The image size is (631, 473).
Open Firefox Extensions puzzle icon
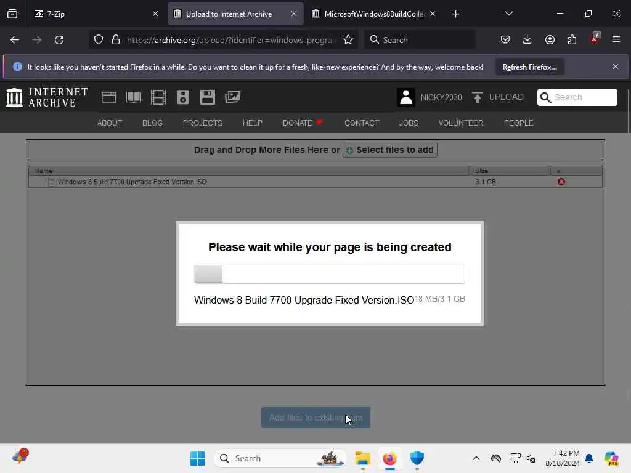(x=572, y=40)
